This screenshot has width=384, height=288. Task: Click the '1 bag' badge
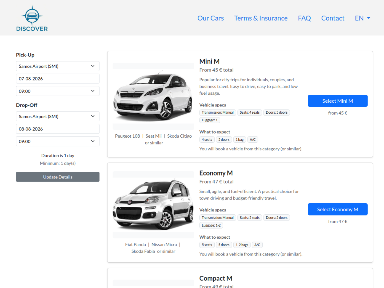(240, 140)
